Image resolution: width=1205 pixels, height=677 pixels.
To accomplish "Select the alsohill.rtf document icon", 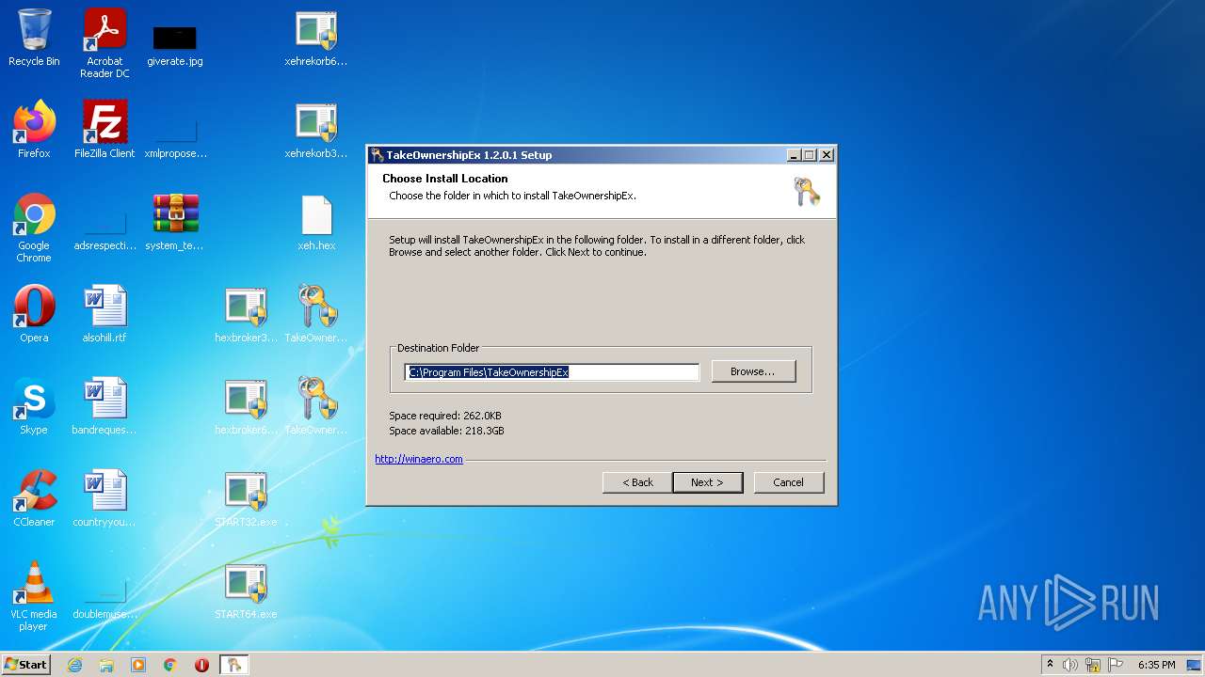I will point(104,314).
